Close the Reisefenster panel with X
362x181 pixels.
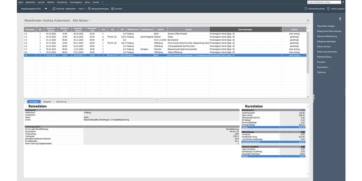click(308, 21)
